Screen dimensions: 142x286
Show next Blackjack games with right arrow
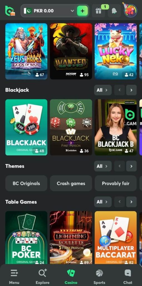(131, 90)
